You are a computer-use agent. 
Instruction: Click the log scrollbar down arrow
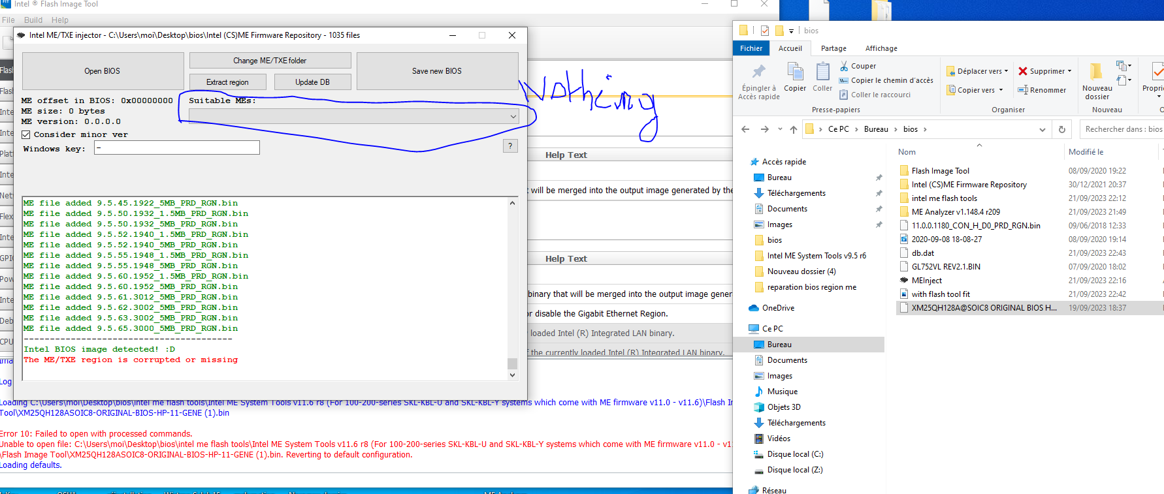tap(512, 375)
